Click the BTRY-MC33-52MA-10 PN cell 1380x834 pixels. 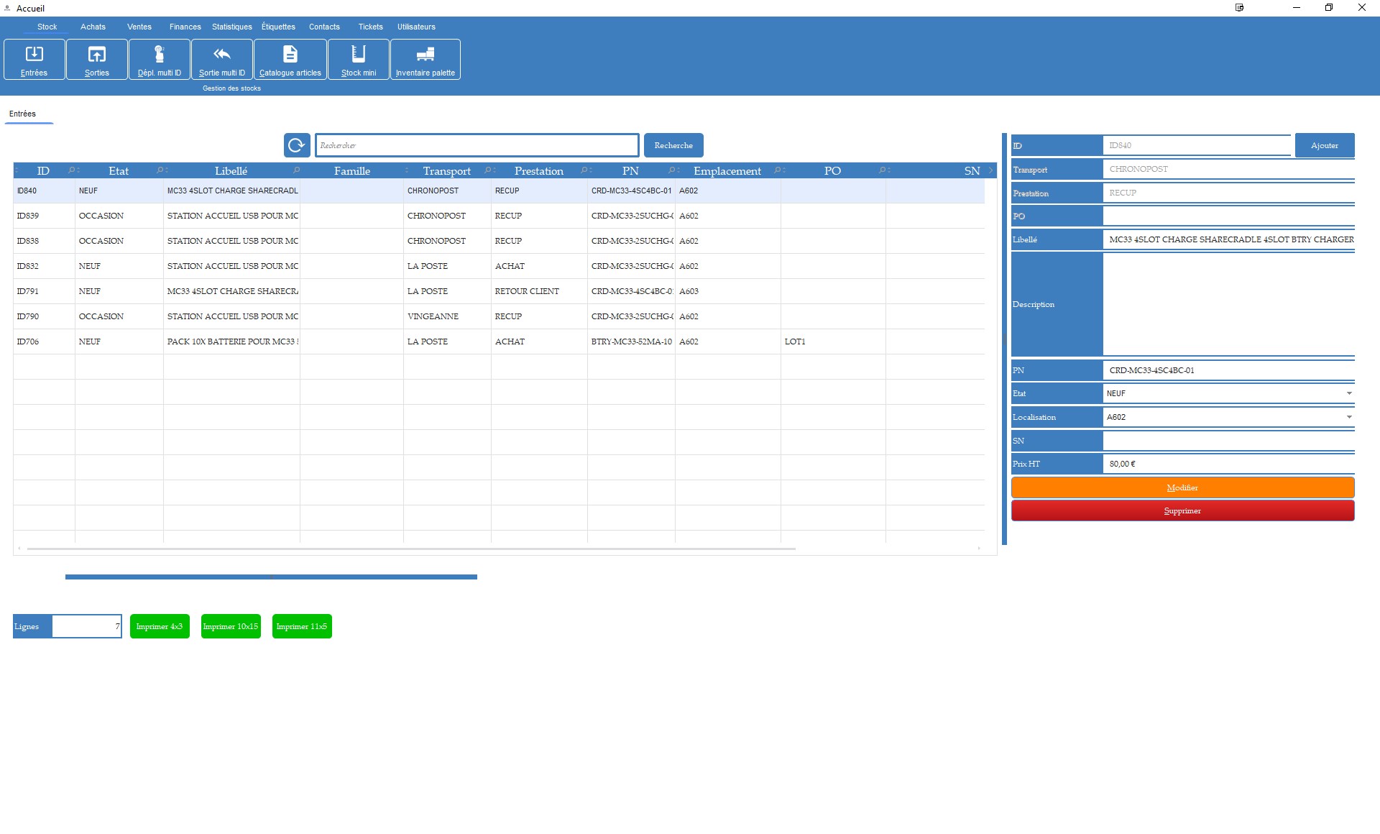631,342
